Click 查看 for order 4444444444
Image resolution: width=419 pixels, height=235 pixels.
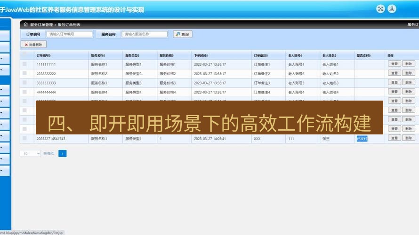[395, 92]
